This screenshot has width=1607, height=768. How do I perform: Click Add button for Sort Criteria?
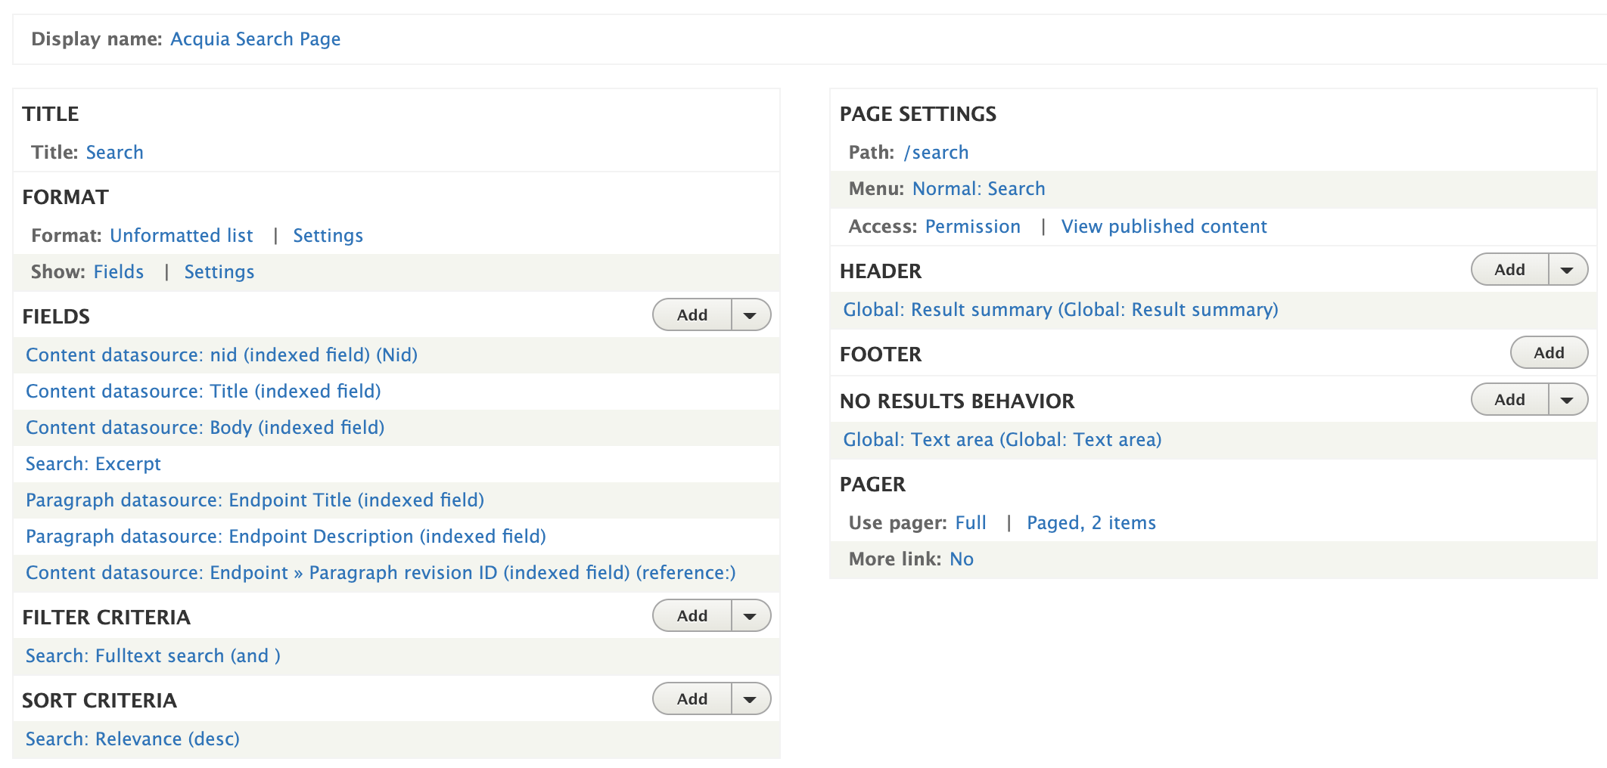click(692, 699)
